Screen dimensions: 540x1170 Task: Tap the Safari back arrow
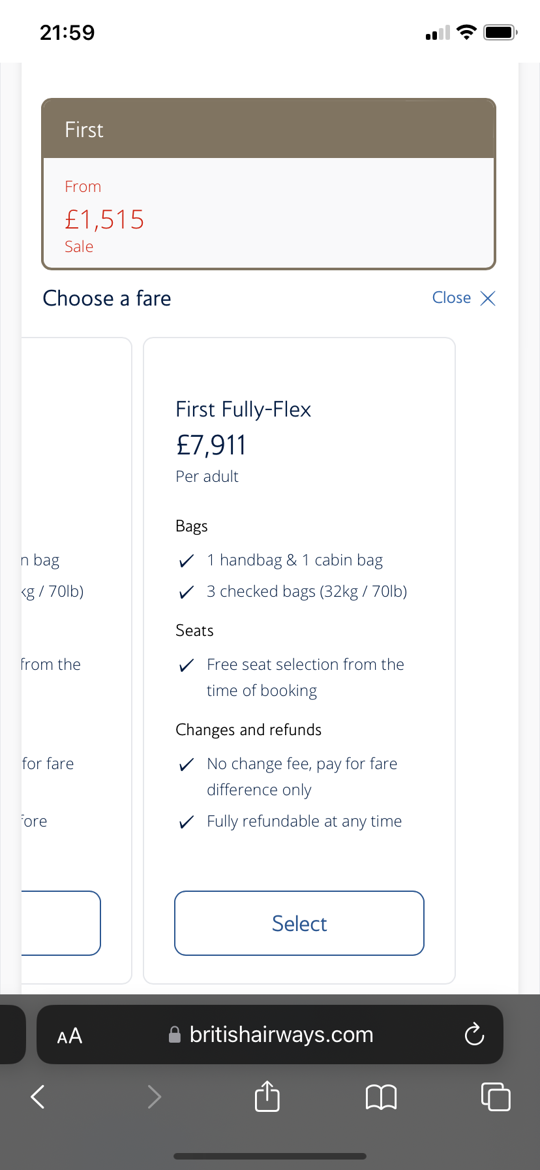(x=38, y=1096)
